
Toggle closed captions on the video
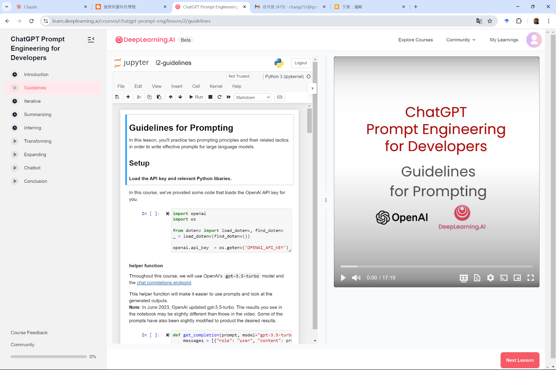(464, 278)
